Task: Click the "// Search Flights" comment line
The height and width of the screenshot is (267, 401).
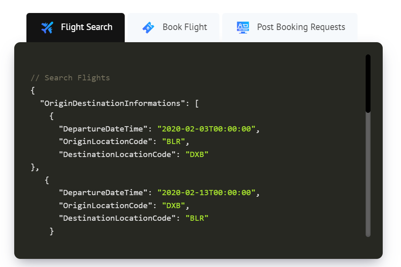Action: 70,78
